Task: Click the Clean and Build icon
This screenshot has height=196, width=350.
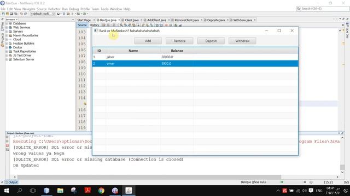Action: (68, 14)
